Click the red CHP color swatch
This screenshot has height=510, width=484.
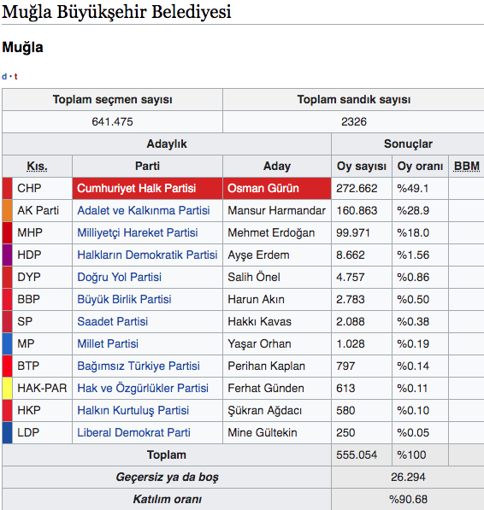8,188
